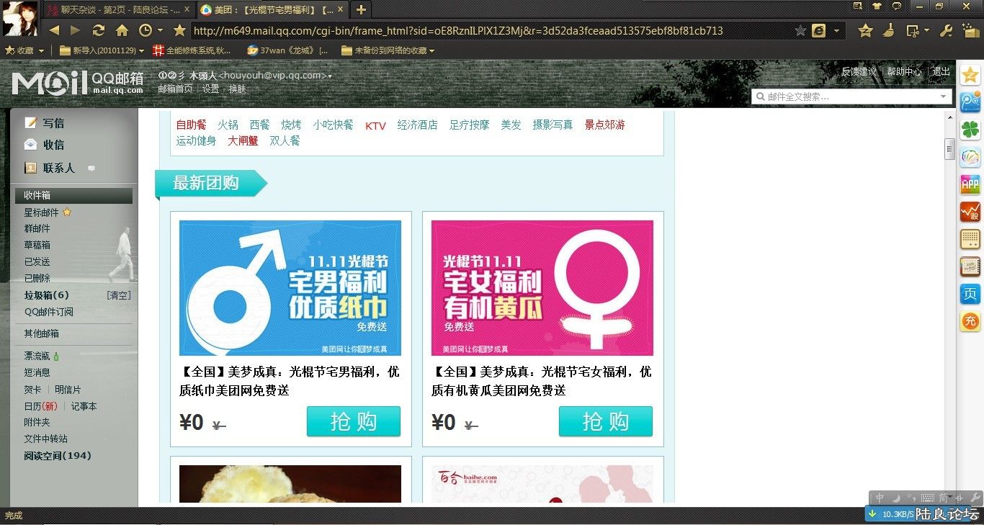Click 抢购 for 宅男福利 deal

tap(353, 421)
